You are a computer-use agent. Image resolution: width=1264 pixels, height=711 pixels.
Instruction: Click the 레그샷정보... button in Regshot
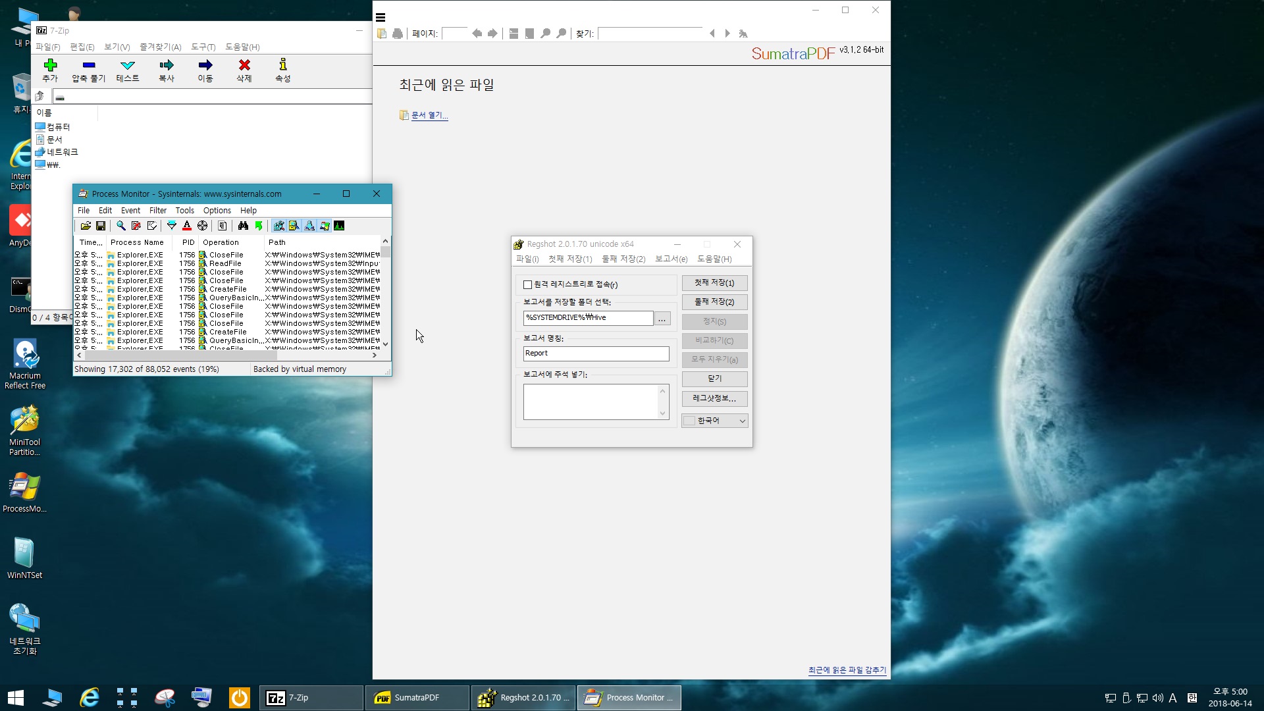[715, 398]
